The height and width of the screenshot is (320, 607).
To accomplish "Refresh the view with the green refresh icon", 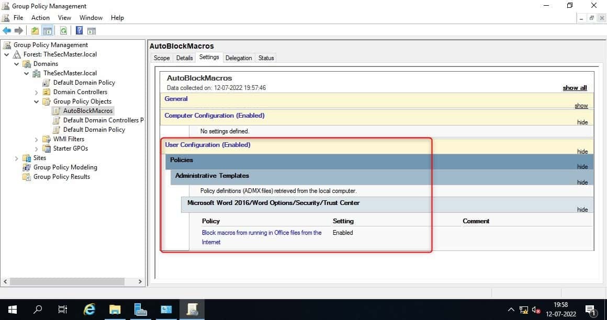I will (x=63, y=30).
